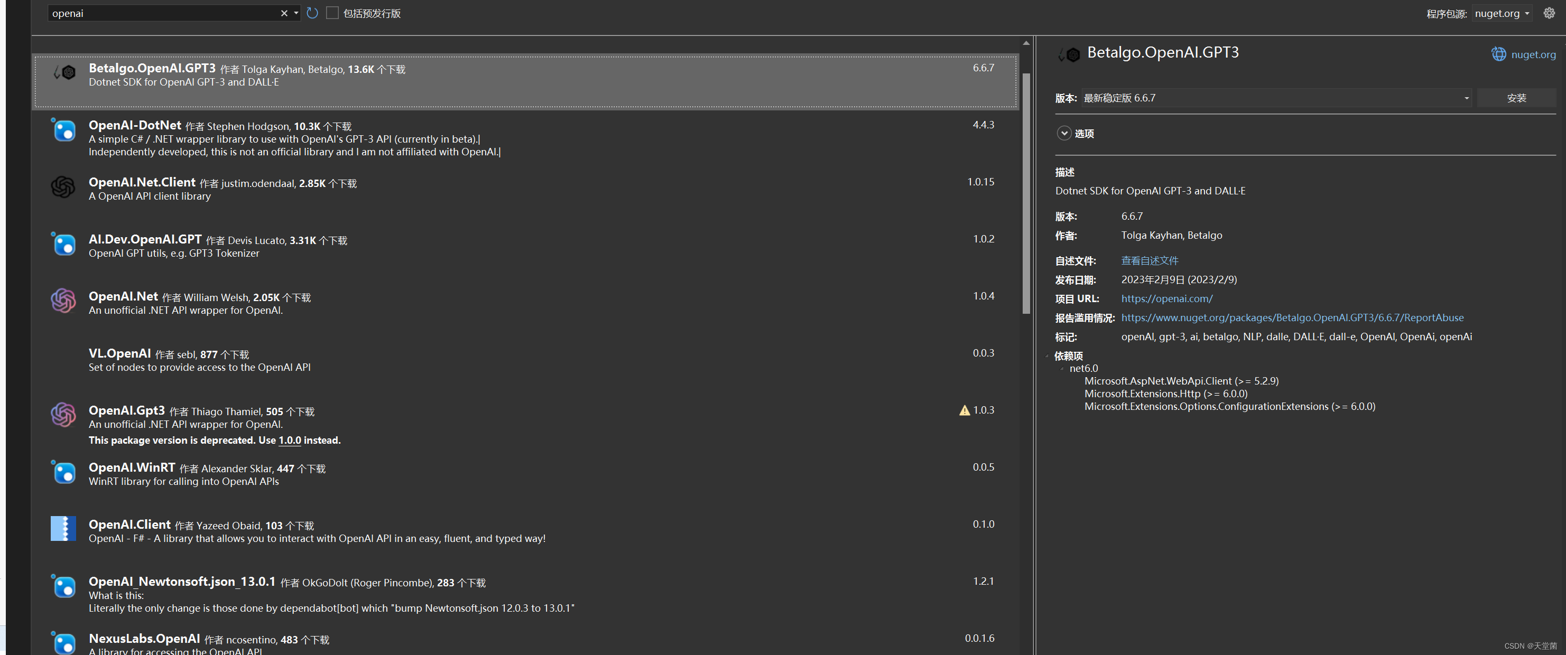Open the 查看自述文件 readme link

click(x=1150, y=260)
